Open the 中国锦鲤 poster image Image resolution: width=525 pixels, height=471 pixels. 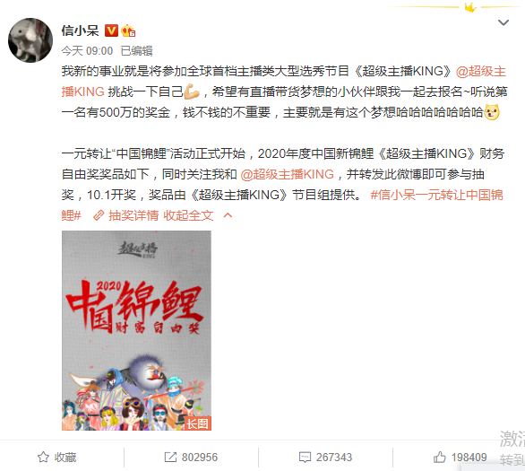136,330
